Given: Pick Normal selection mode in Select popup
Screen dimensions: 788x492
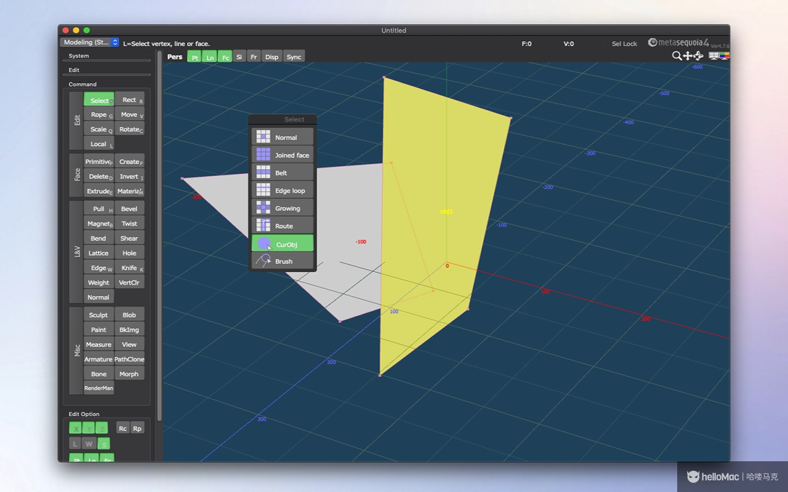Looking at the screenshot, I should [x=283, y=137].
